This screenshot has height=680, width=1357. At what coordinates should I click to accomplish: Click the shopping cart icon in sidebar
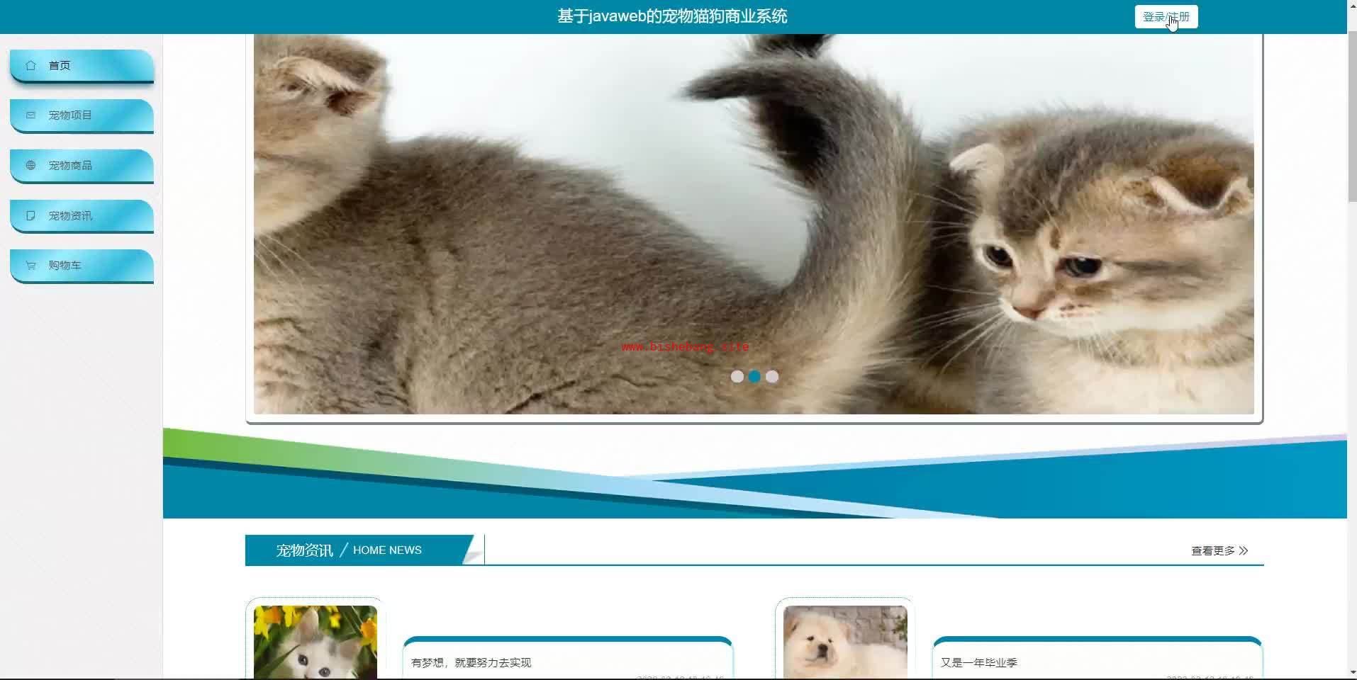[30, 266]
